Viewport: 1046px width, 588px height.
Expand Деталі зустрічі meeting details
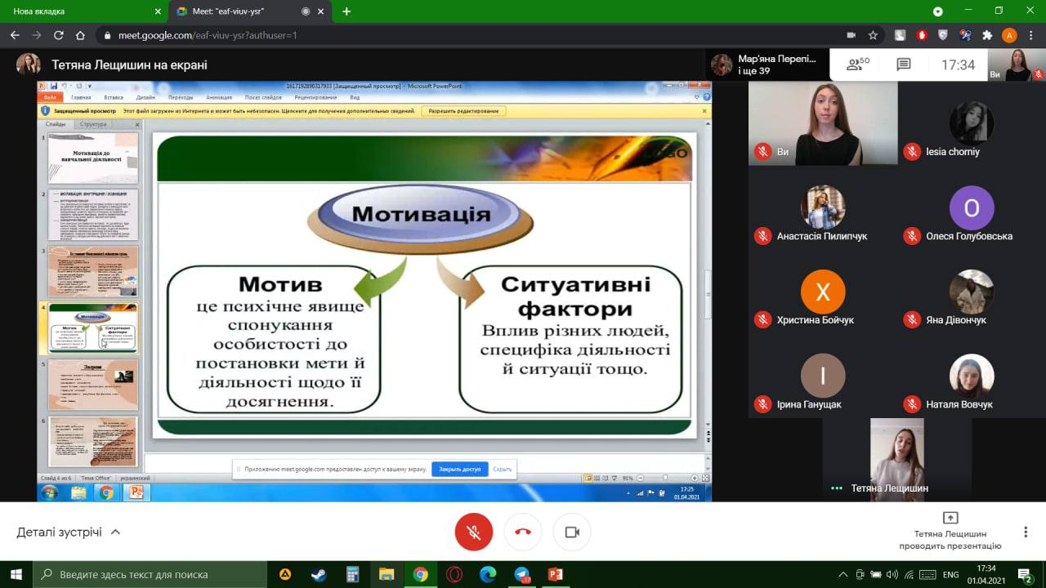[x=69, y=532]
